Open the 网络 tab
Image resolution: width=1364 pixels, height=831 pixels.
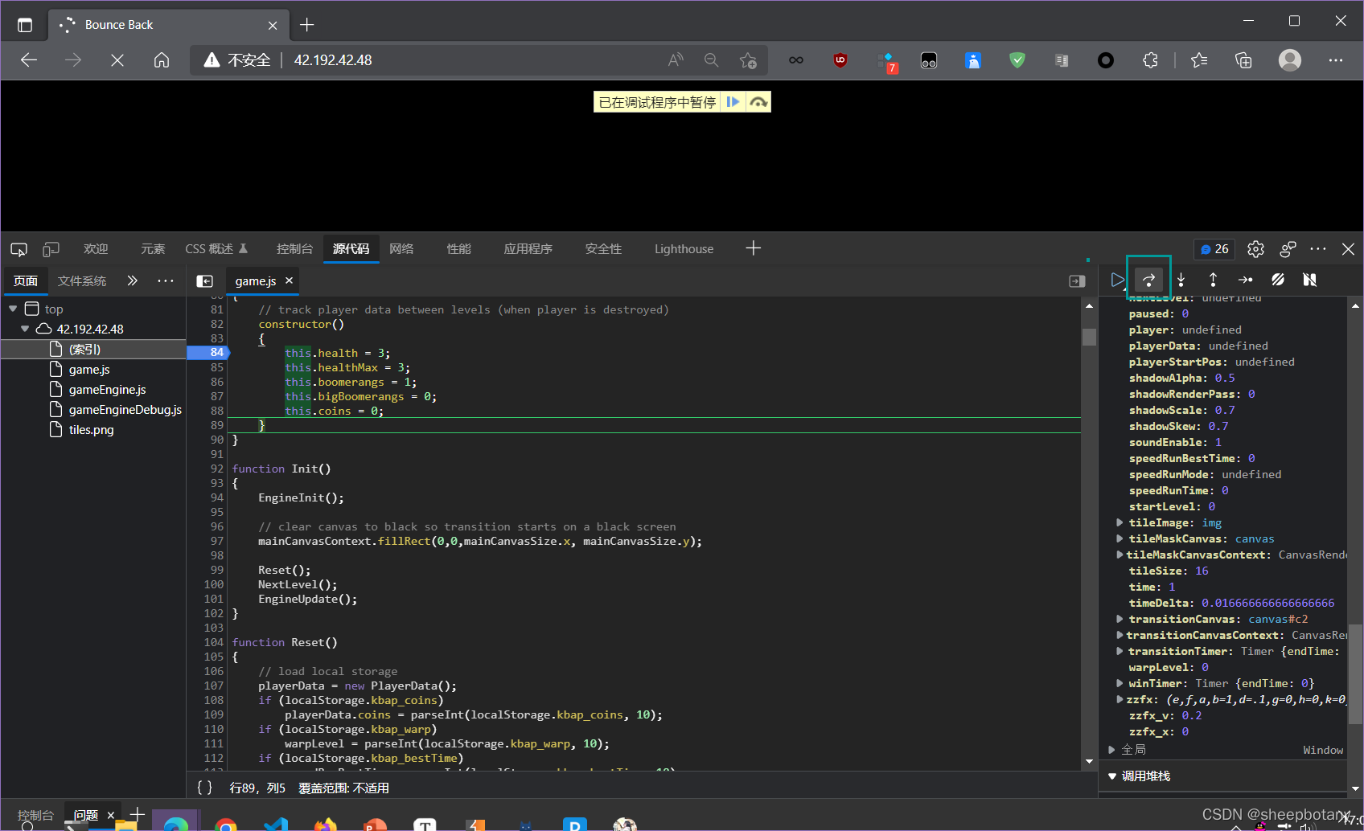(x=401, y=249)
